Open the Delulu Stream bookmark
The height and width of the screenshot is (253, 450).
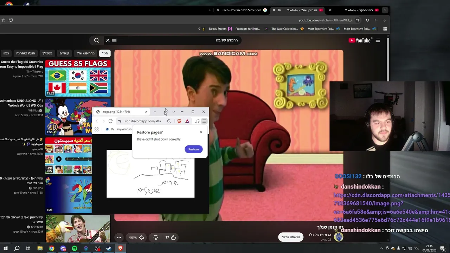point(220,29)
